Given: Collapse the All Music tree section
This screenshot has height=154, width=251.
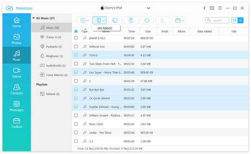Looking at the screenshot, I should tap(33, 18).
